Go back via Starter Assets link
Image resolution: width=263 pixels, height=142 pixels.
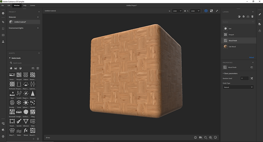click(x=16, y=58)
